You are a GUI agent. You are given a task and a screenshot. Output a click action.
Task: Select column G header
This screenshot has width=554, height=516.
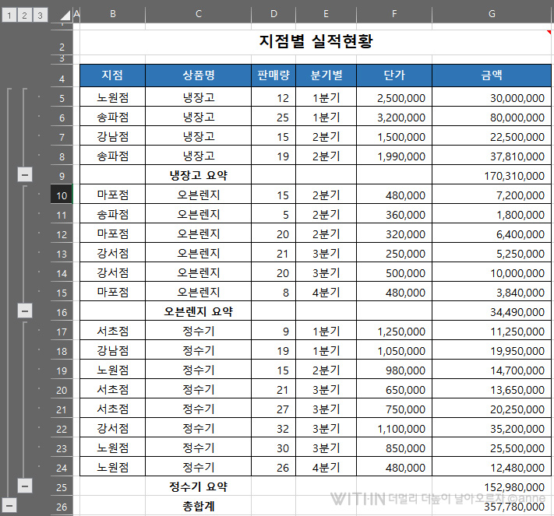click(x=492, y=14)
